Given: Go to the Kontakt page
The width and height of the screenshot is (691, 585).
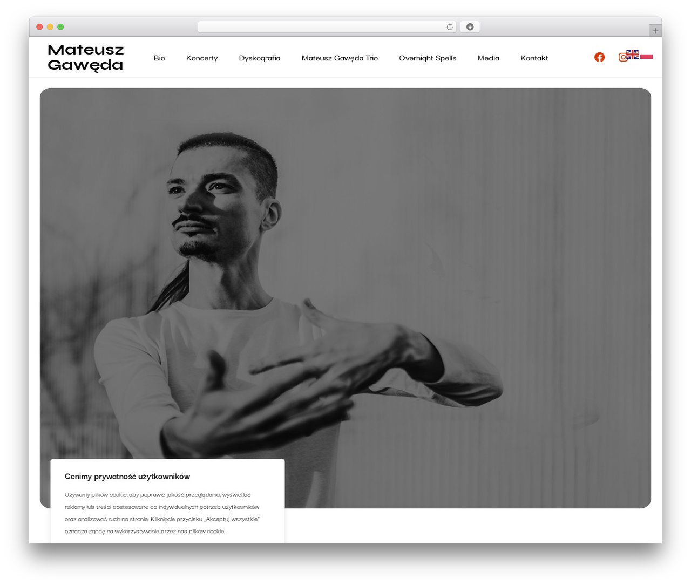Looking at the screenshot, I should tap(534, 58).
